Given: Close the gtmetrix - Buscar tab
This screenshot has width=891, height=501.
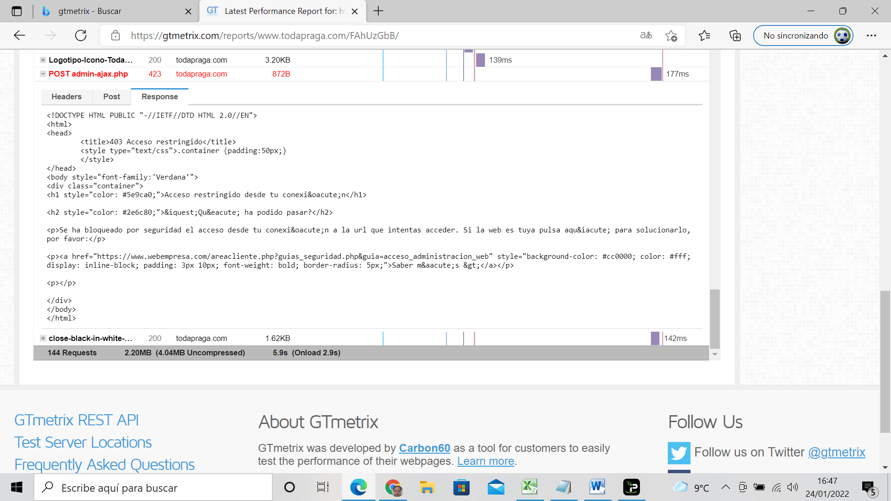Looking at the screenshot, I should click(x=188, y=11).
